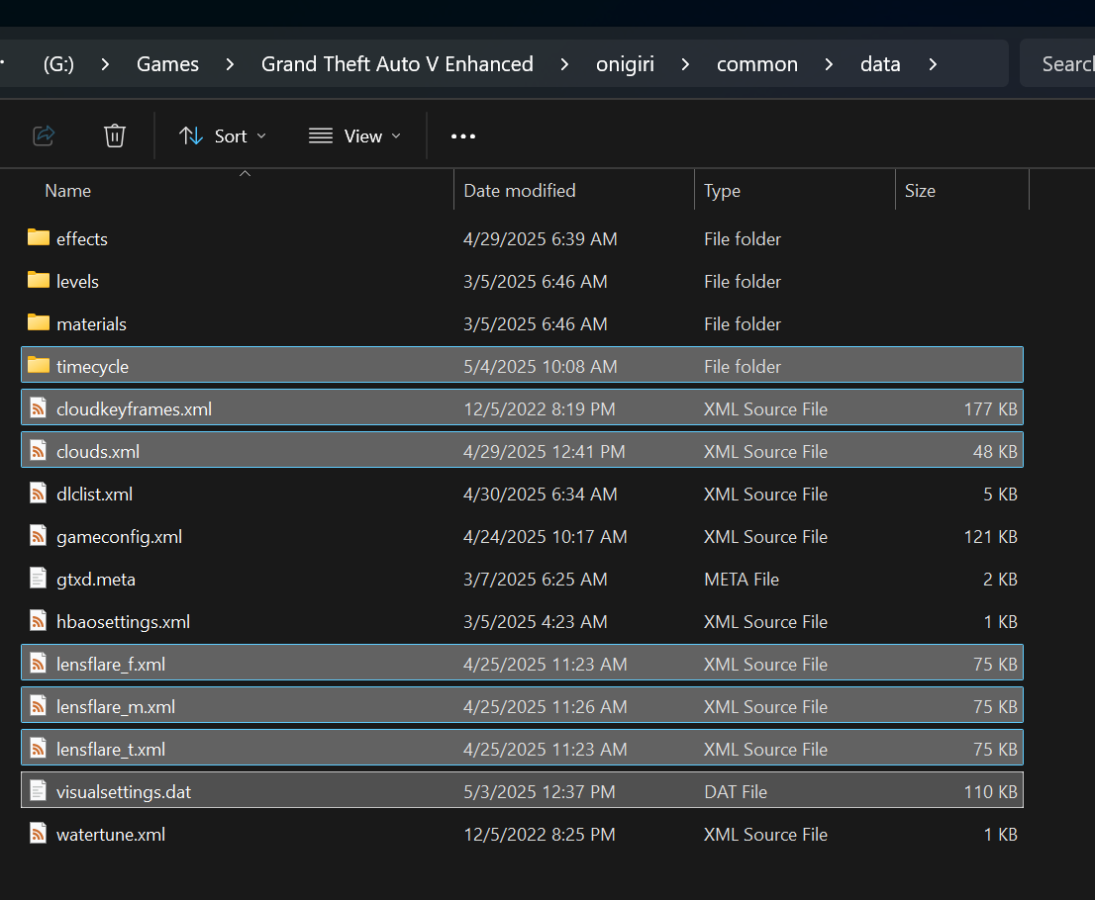Click the timecycle folder icon
Image resolution: width=1095 pixels, height=900 pixels.
[x=39, y=366]
